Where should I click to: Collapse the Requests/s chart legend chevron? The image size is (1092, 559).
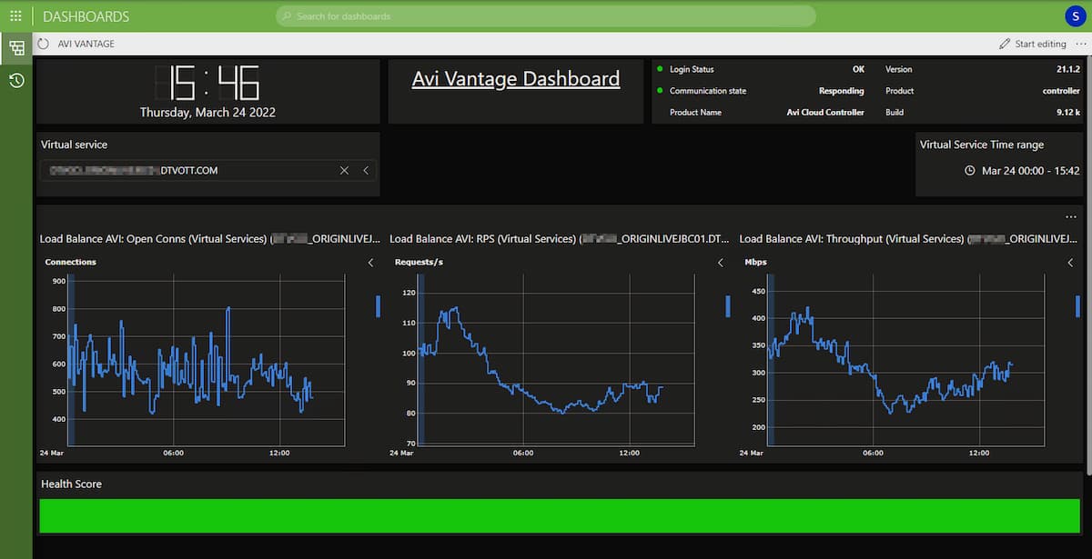[x=720, y=263]
